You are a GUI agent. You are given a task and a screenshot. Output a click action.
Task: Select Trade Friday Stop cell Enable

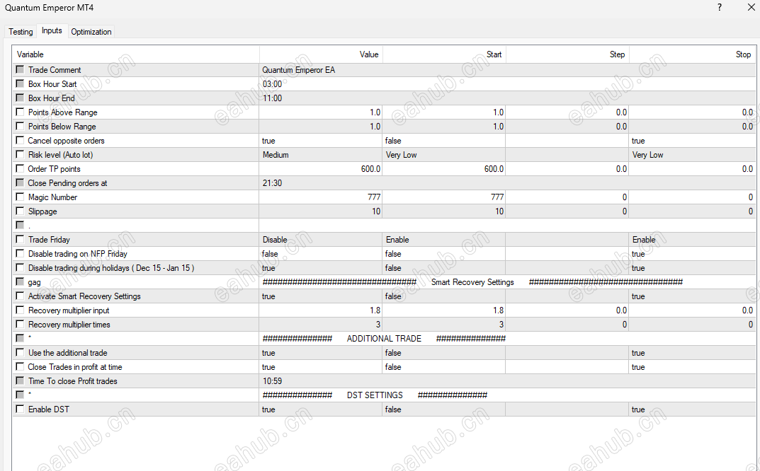coord(692,240)
